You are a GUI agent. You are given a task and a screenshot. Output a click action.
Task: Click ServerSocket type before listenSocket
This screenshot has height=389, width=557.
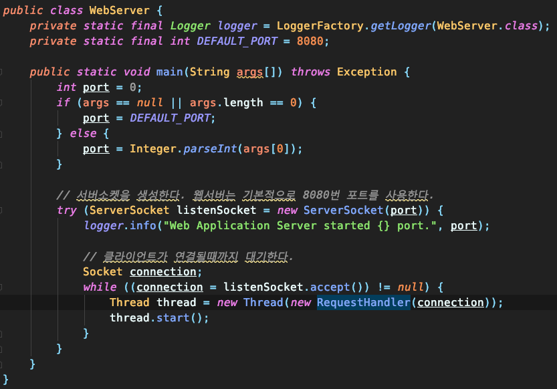pyautogui.click(x=129, y=210)
